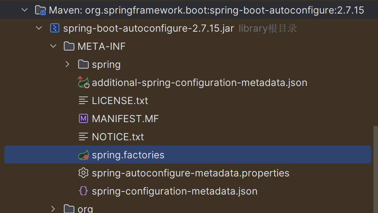This screenshot has height=213, width=378.
Task: Click the text file icon beside LICENSE.txt
Action: (x=83, y=100)
